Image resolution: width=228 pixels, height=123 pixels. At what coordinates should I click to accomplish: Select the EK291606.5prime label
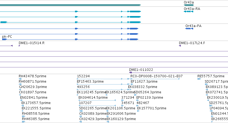[121, 114]
